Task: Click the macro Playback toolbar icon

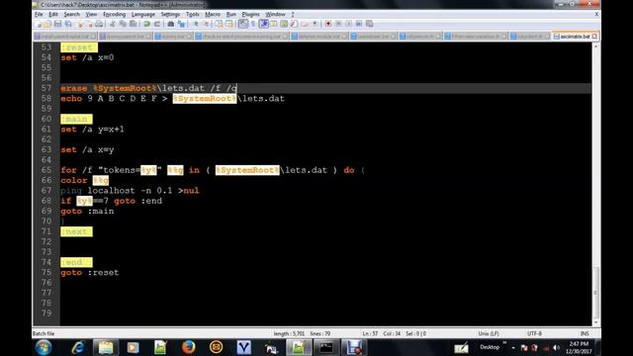Action: (x=348, y=24)
